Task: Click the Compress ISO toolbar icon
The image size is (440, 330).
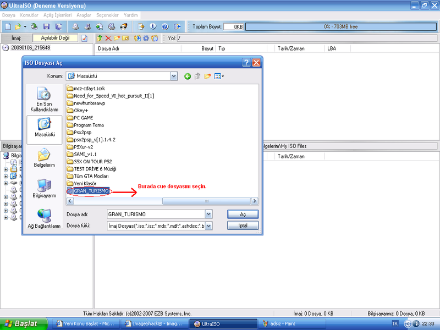Action: click(x=87, y=26)
